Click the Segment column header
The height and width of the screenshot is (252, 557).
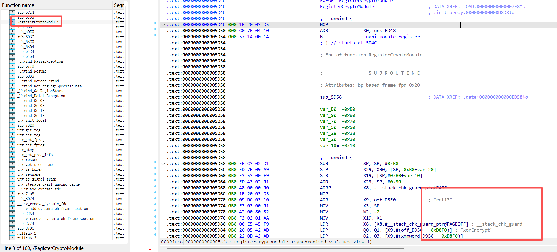pyautogui.click(x=119, y=5)
